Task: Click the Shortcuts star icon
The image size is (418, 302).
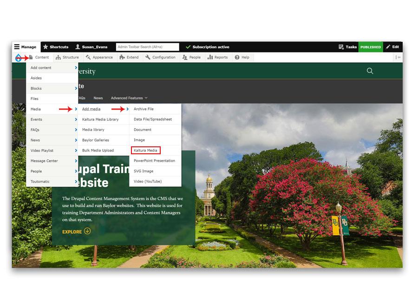Action: [46, 46]
